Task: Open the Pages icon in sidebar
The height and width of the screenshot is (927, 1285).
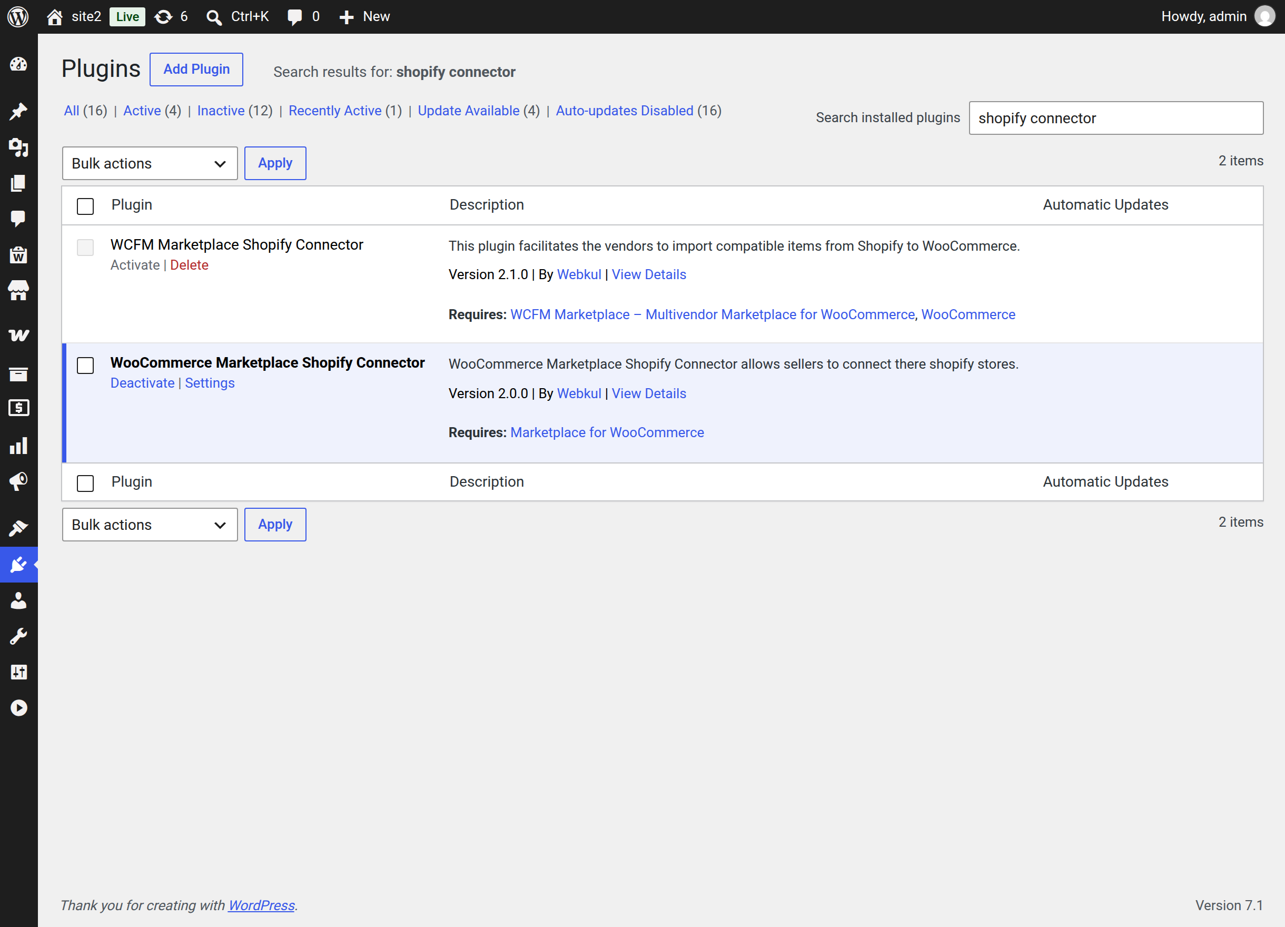Action: tap(19, 183)
